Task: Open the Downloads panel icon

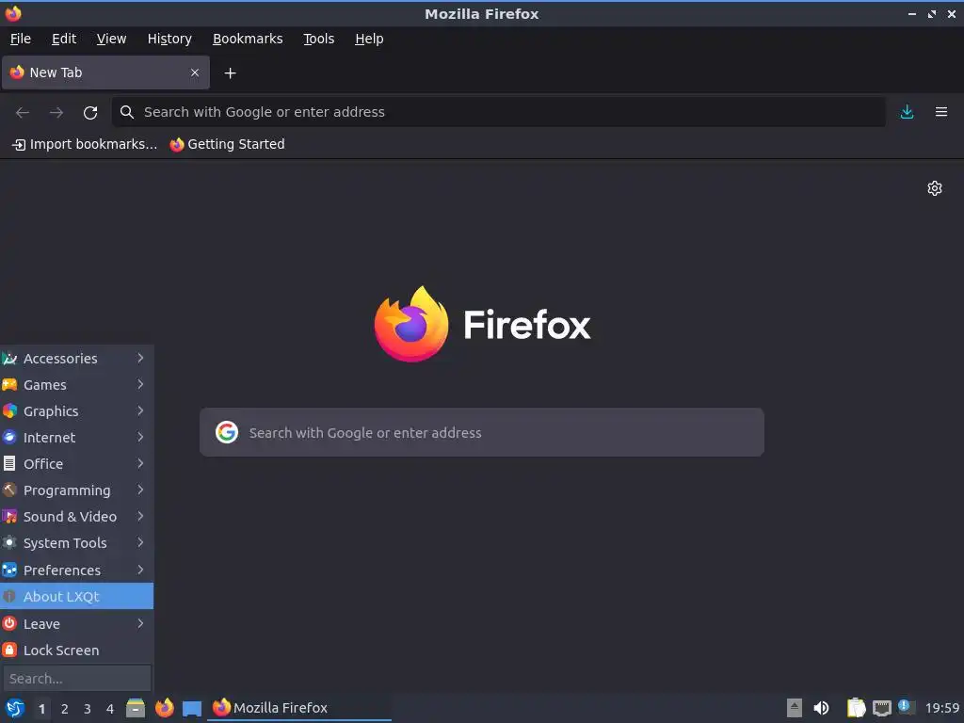Action: click(x=907, y=112)
